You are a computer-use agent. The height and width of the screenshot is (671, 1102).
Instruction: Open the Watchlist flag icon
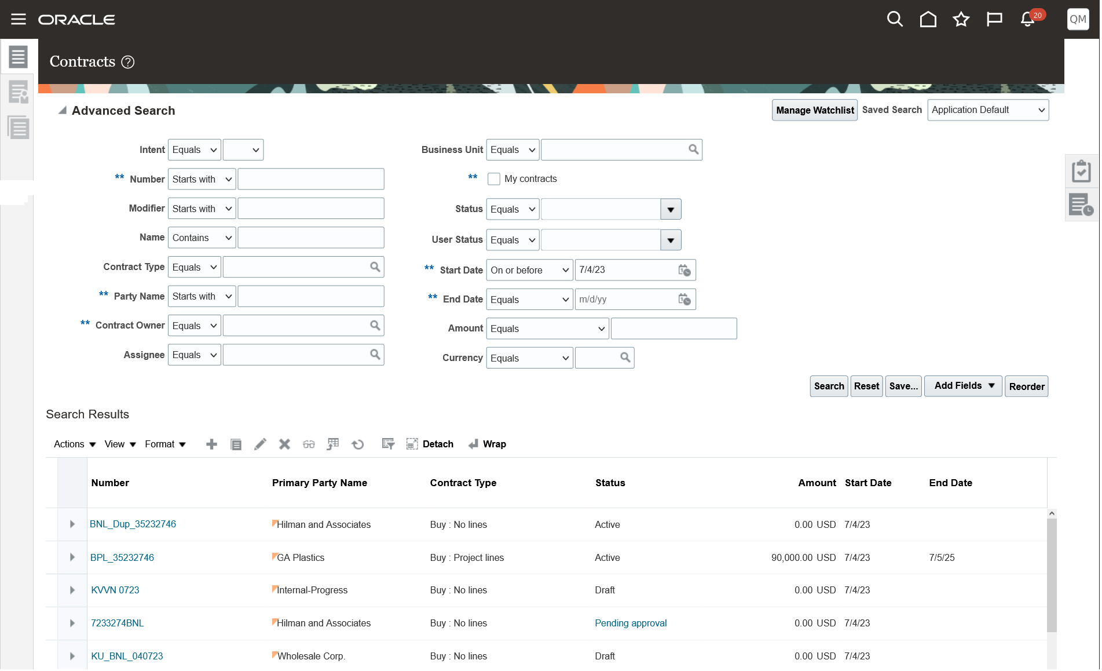pyautogui.click(x=994, y=19)
